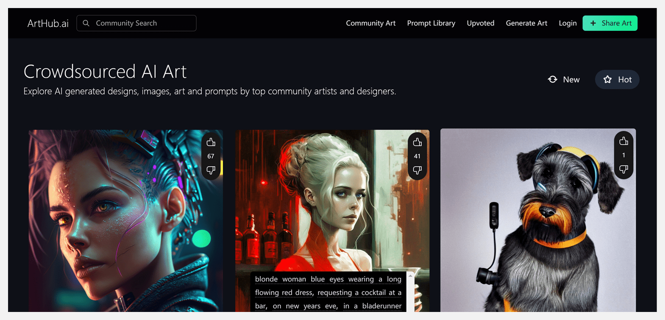Click the Login link
The image size is (665, 320).
pyautogui.click(x=568, y=23)
